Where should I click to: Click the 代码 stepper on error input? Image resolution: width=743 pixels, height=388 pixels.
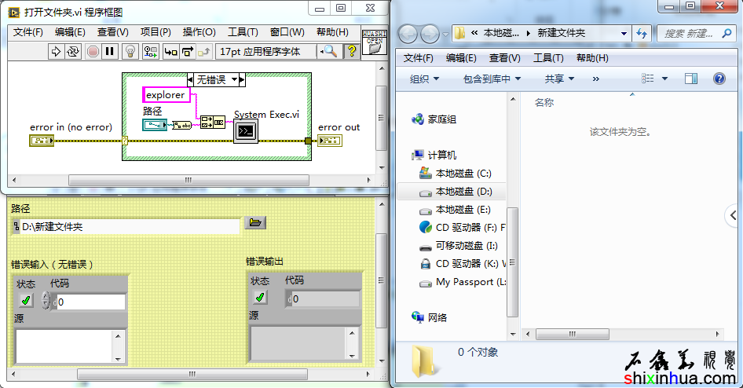(x=46, y=301)
